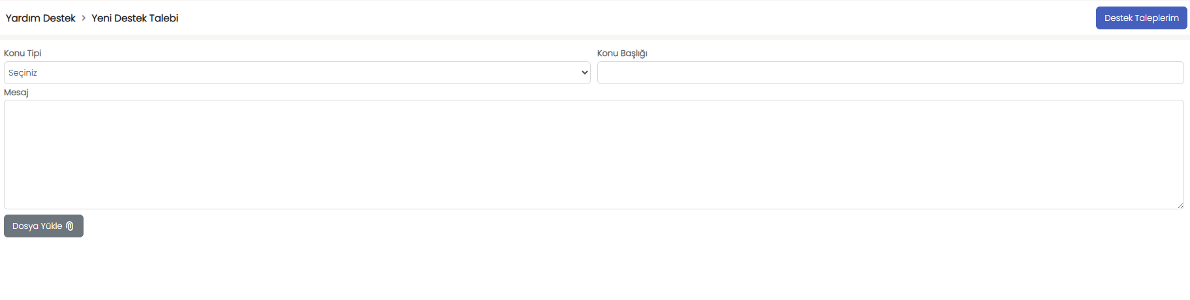Open Destek Taleplerim button
Viewport: 1190px width, 300px height.
(1141, 18)
